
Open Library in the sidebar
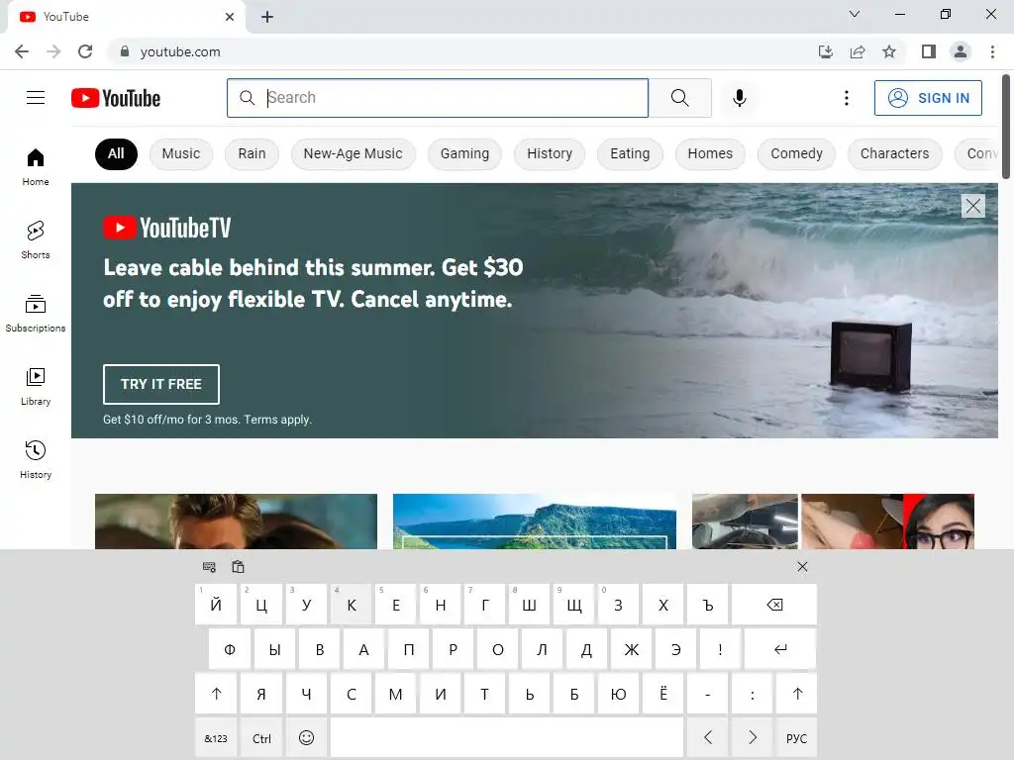coord(36,387)
